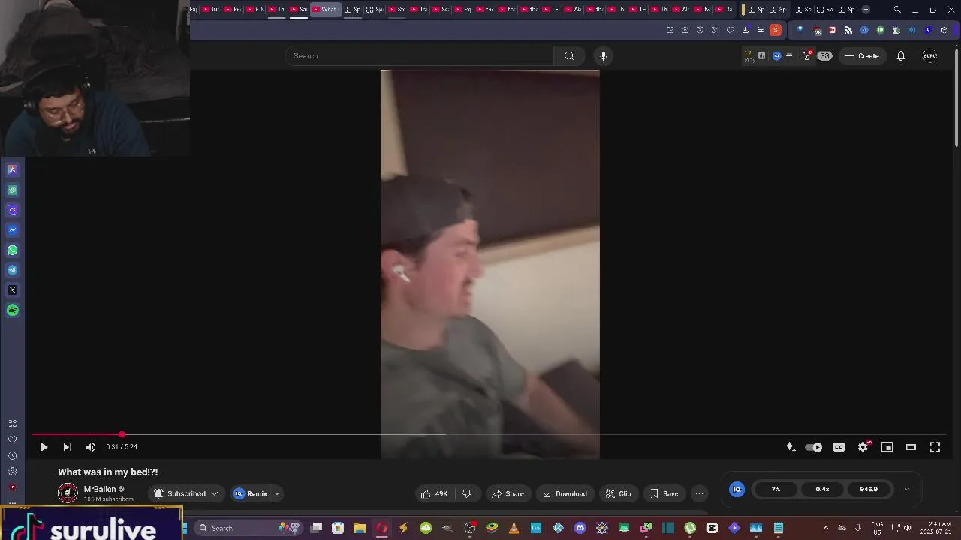The height and width of the screenshot is (540, 961).
Task: Open Spotify in the Opera sidebar
Action: point(12,310)
